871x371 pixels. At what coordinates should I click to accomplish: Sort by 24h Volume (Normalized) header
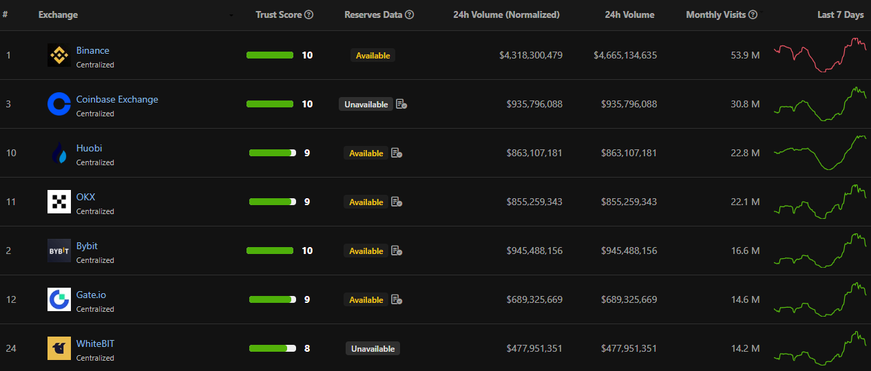coord(506,14)
